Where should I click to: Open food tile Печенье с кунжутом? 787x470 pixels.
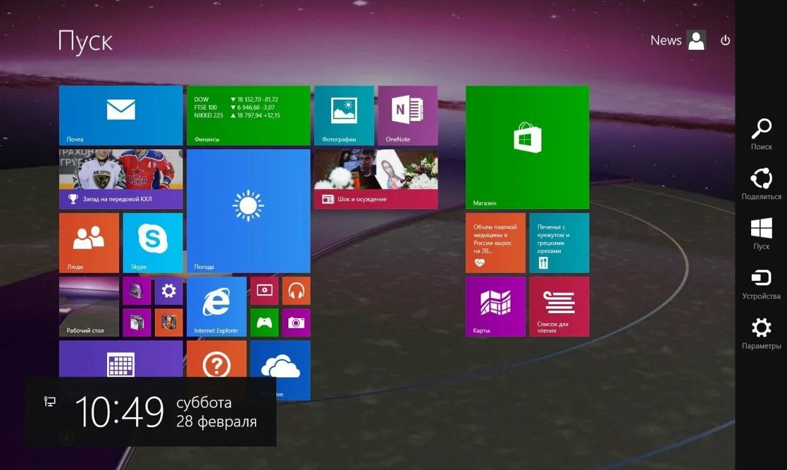click(x=559, y=243)
